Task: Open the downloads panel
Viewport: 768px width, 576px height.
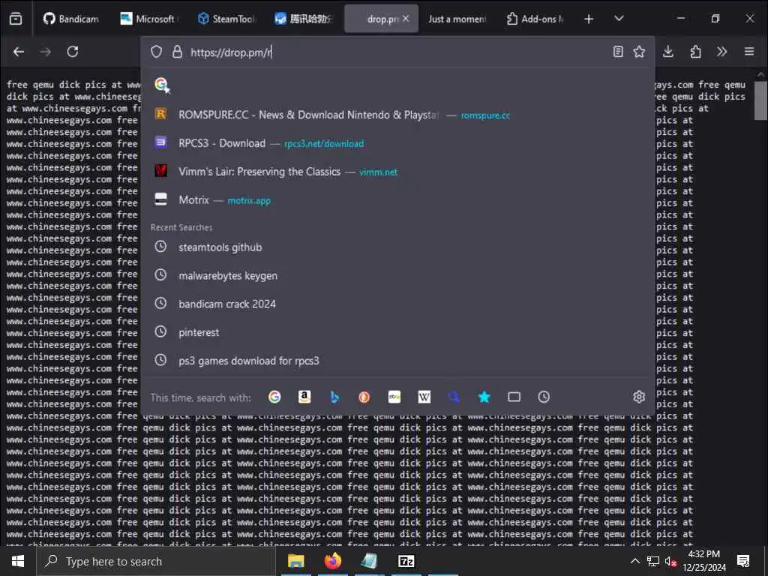Action: pyautogui.click(x=668, y=52)
